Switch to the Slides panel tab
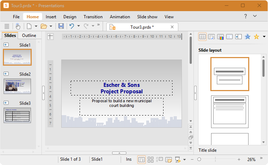The image size is (268, 165). pos(10,36)
